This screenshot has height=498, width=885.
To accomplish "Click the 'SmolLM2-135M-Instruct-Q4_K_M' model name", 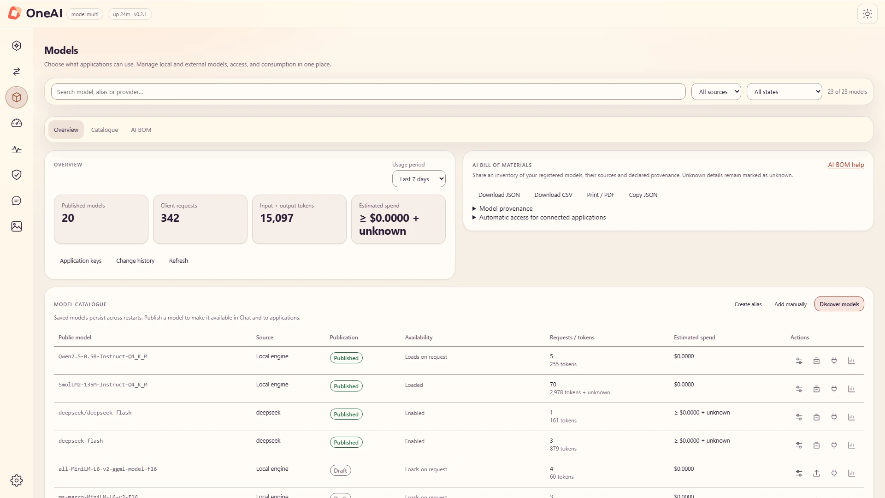I will tap(103, 385).
